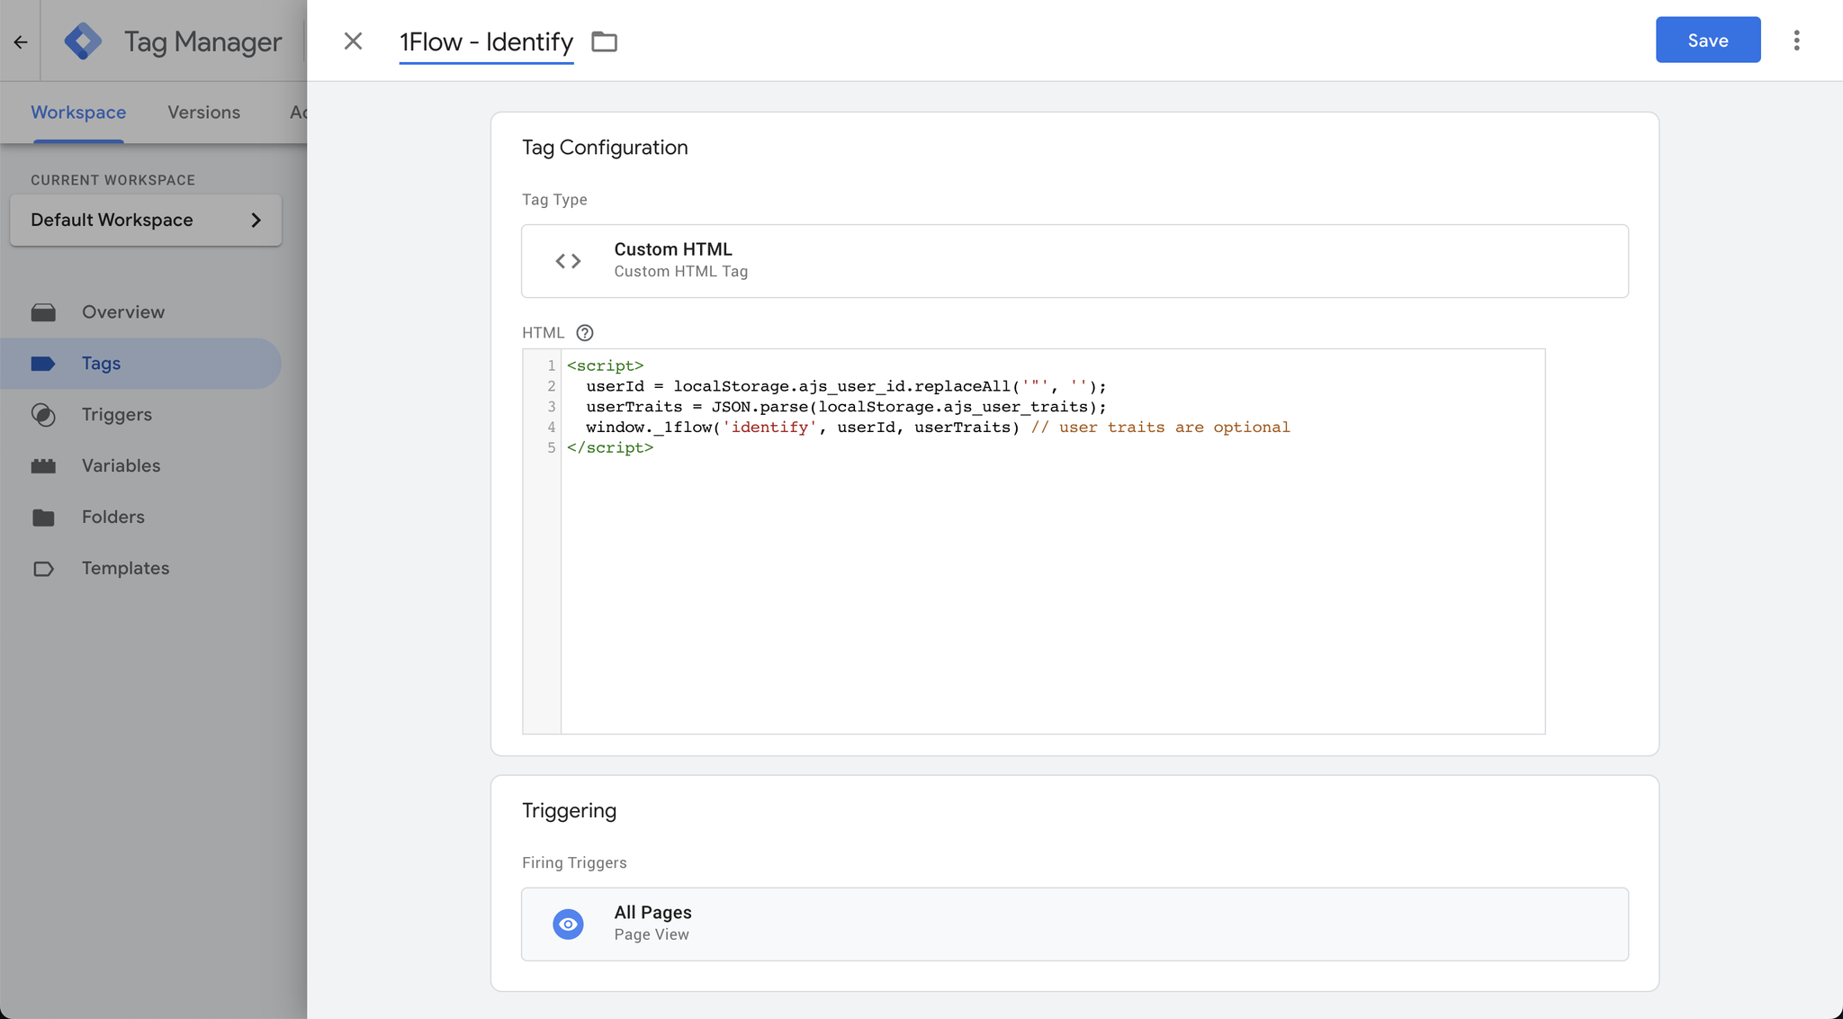Save the 1Flow - Identify tag

[x=1708, y=40]
